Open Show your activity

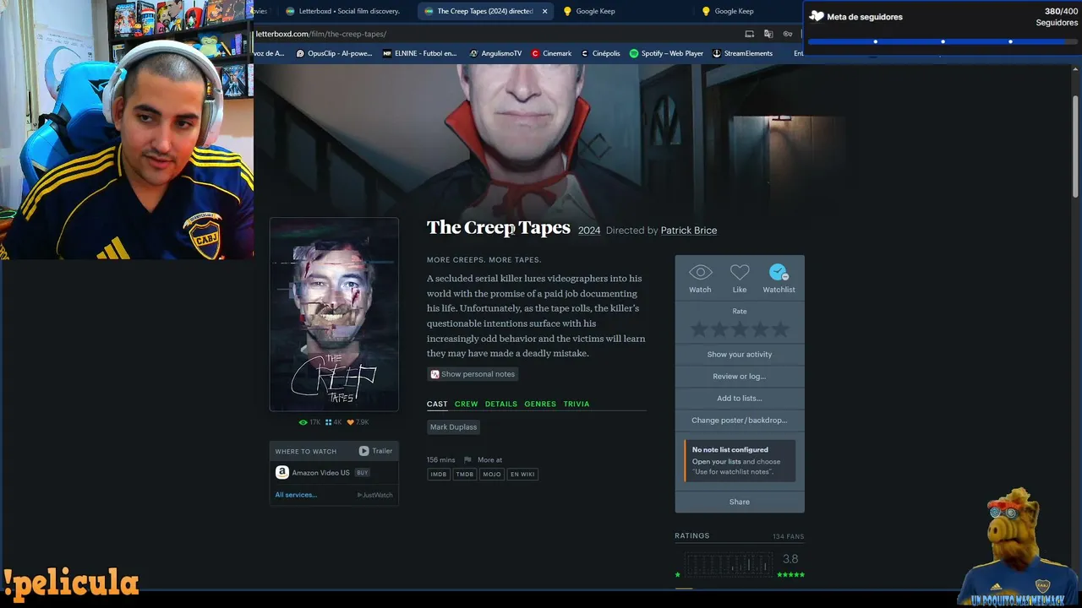click(740, 355)
